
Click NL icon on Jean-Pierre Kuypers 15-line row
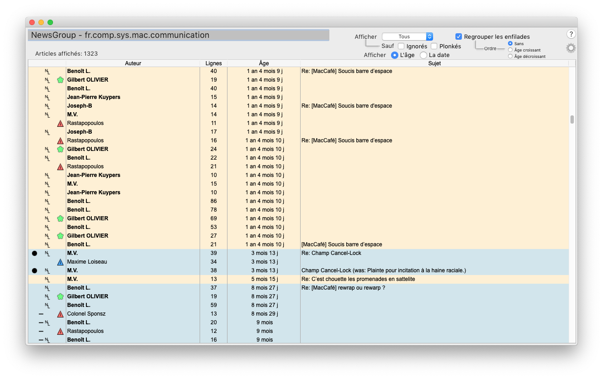pos(47,97)
